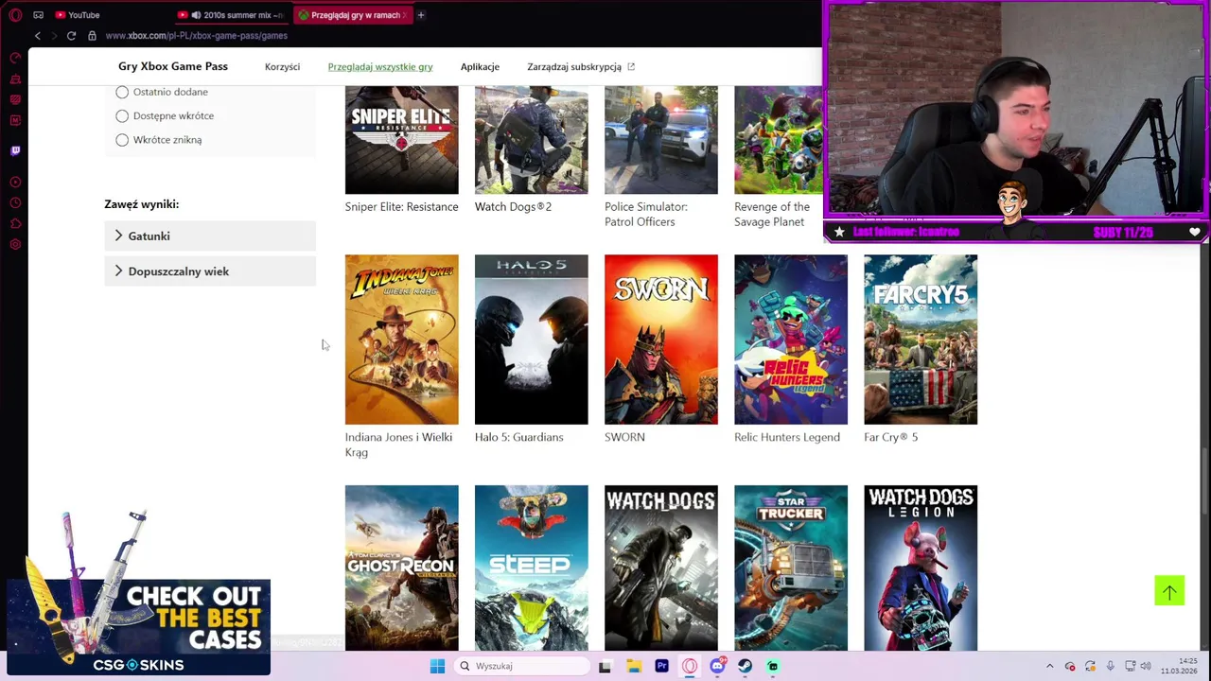Viewport: 1211px width, 681px height.
Task: Open the Watch Dogs 2 title link
Action: tap(513, 207)
